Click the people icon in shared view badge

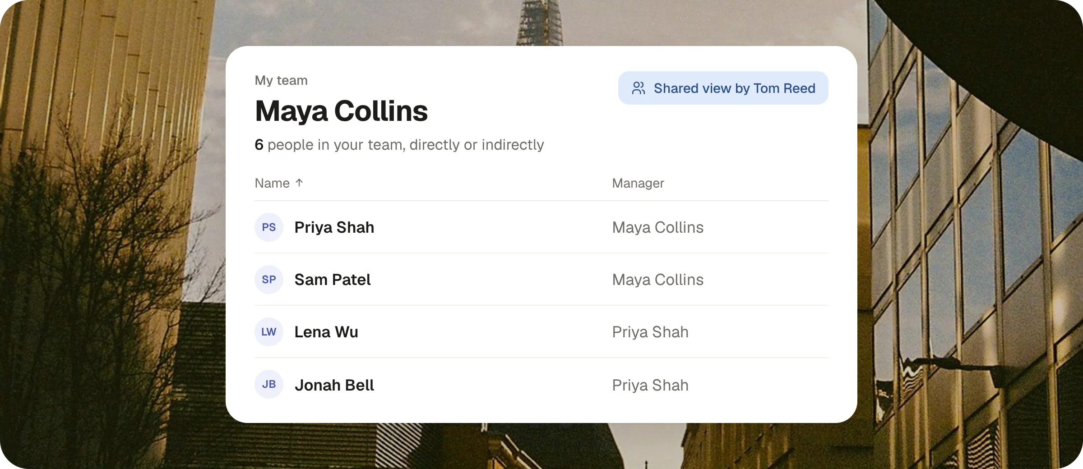(639, 88)
